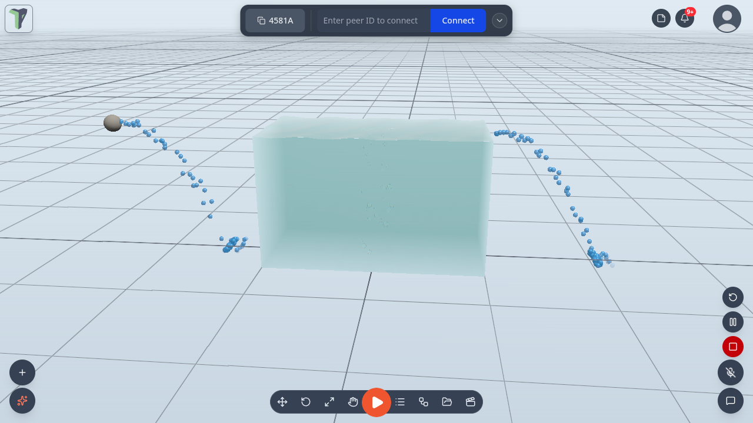Select the hand grab tool
This screenshot has height=423, width=753.
click(x=353, y=402)
